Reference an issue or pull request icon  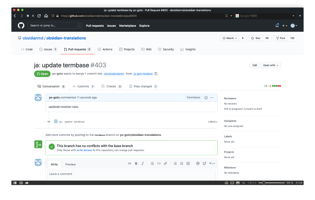(204, 163)
